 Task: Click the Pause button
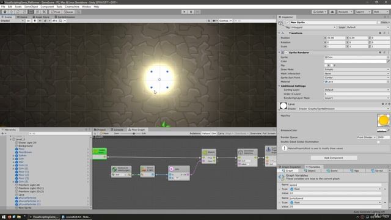pos(191,12)
